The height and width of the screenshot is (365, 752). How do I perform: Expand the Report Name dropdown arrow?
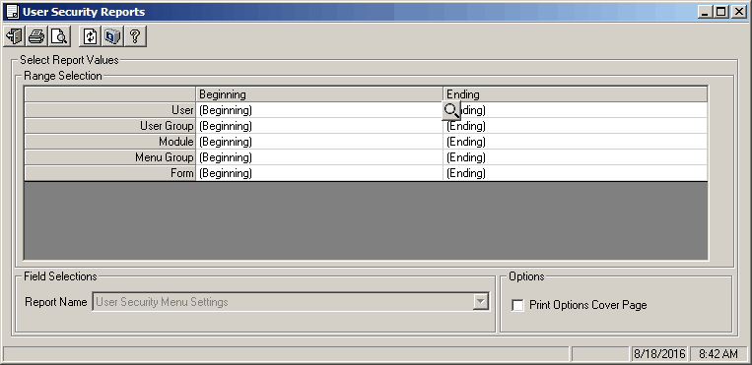click(480, 302)
